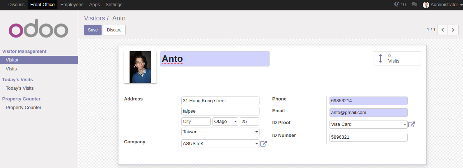The image size is (463, 168).
Task: Open the Employees menu
Action: point(72,5)
